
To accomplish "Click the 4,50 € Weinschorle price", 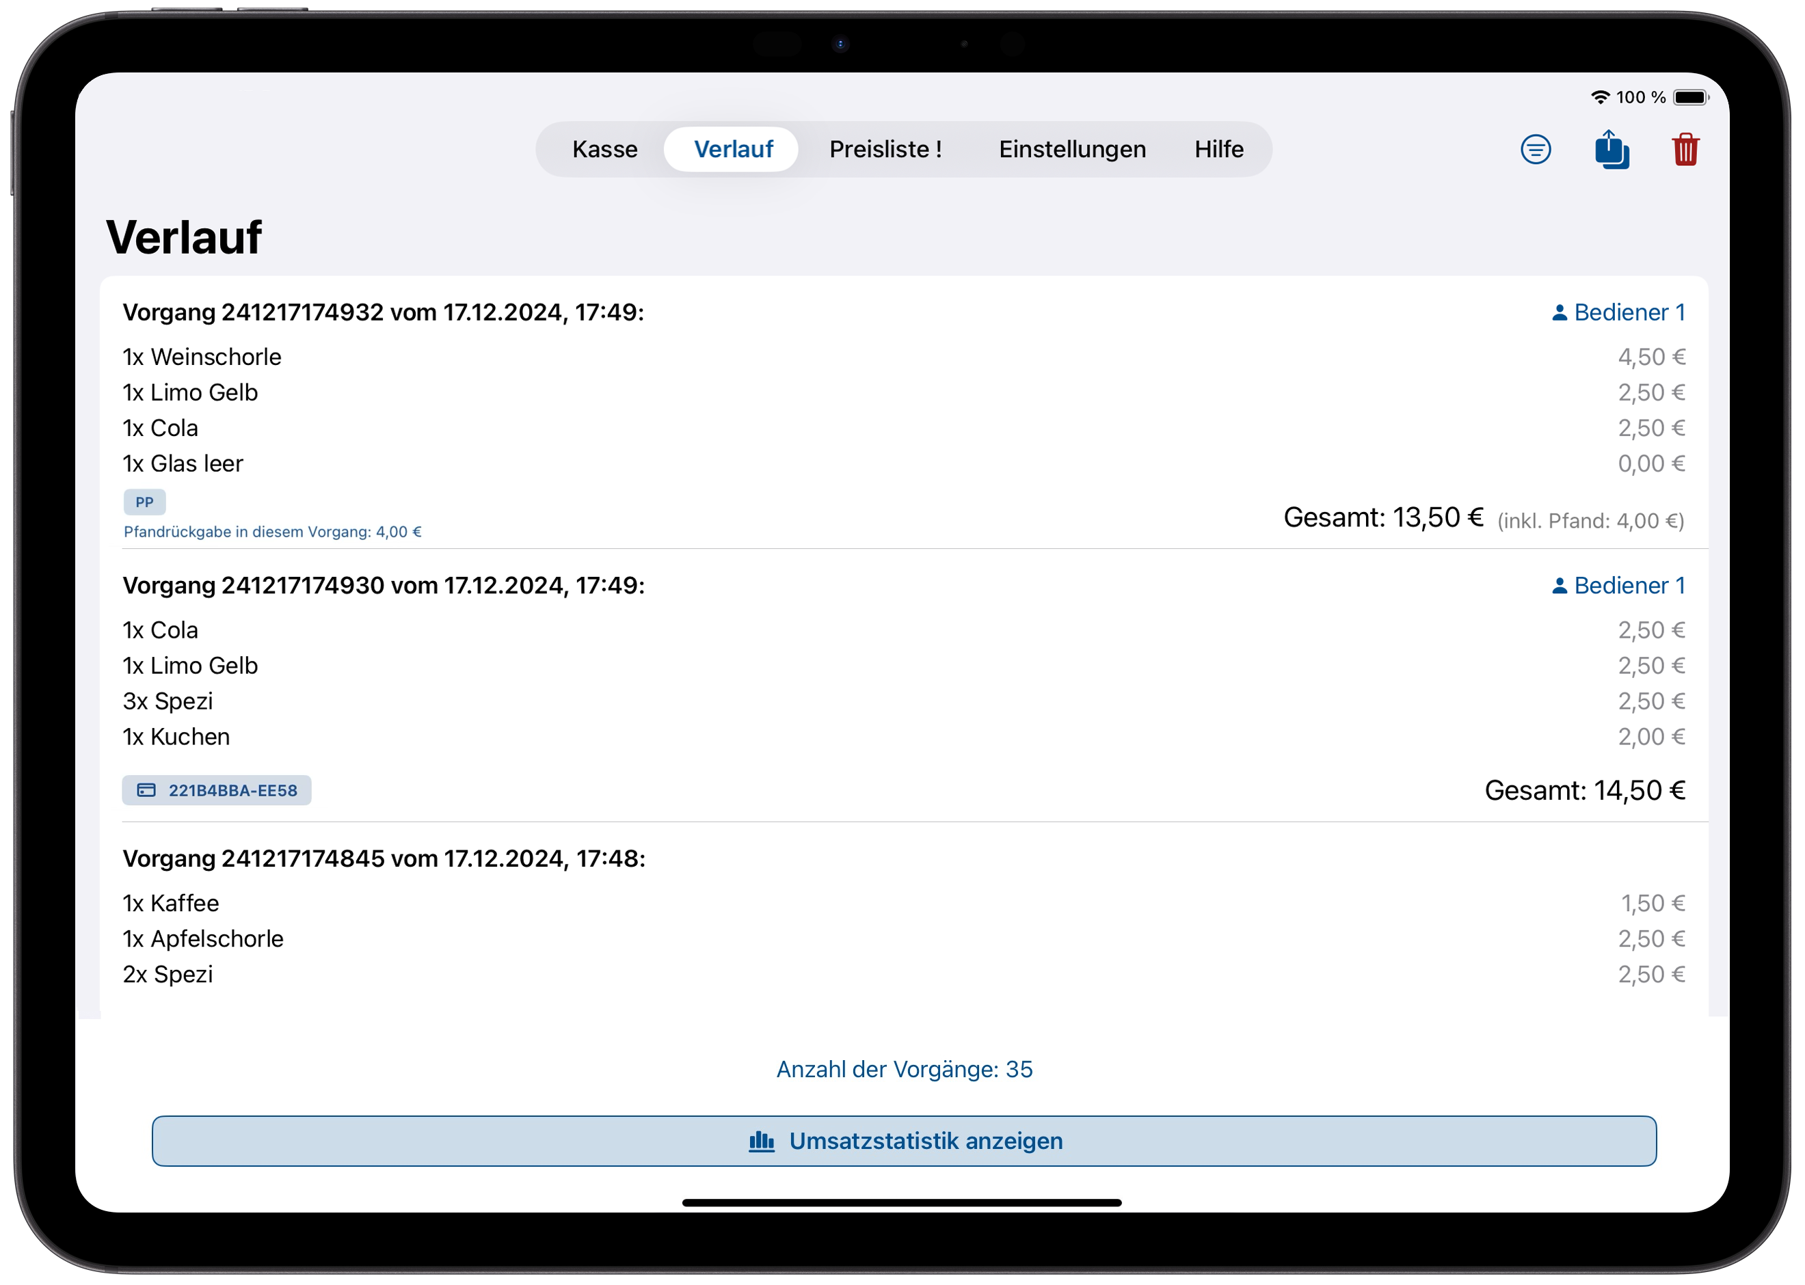I will [x=1651, y=357].
